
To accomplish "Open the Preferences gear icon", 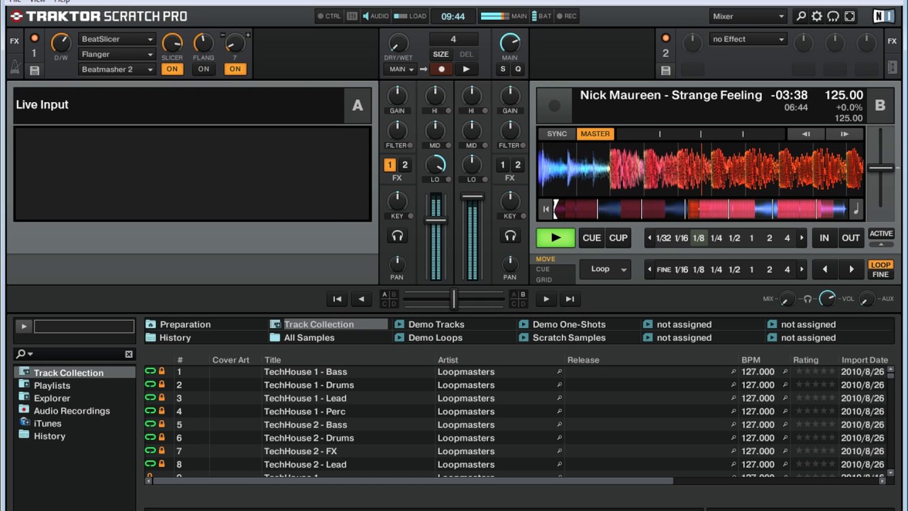I will tap(817, 16).
